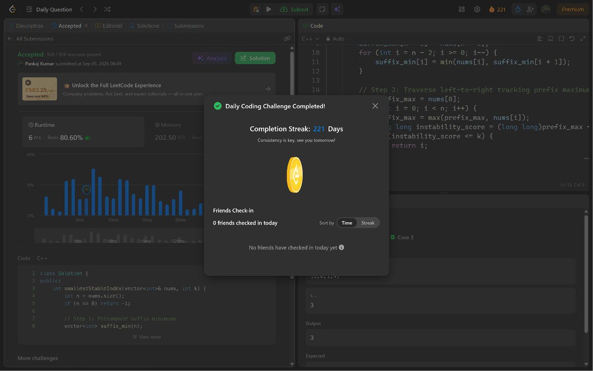Open the settings gear icon
Image resolution: width=593 pixels, height=371 pixels.
(477, 9)
